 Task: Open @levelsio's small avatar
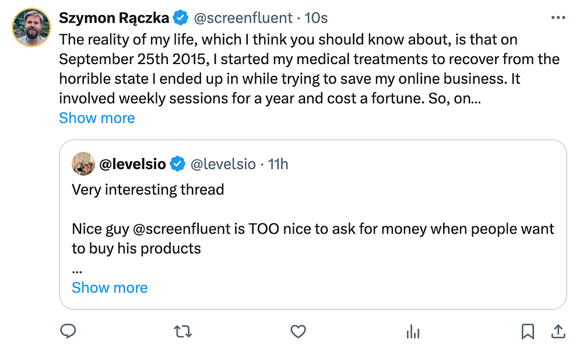[83, 164]
